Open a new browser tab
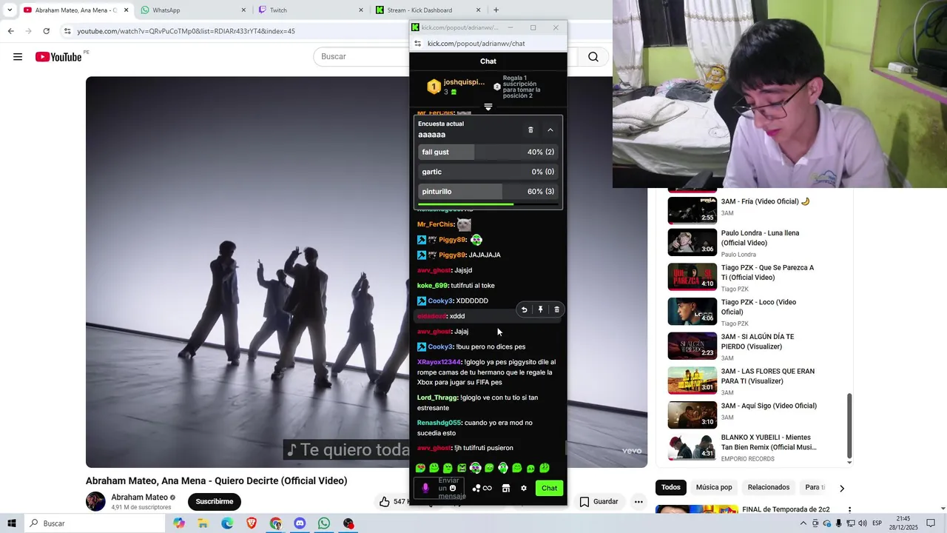The image size is (947, 533). click(x=496, y=10)
